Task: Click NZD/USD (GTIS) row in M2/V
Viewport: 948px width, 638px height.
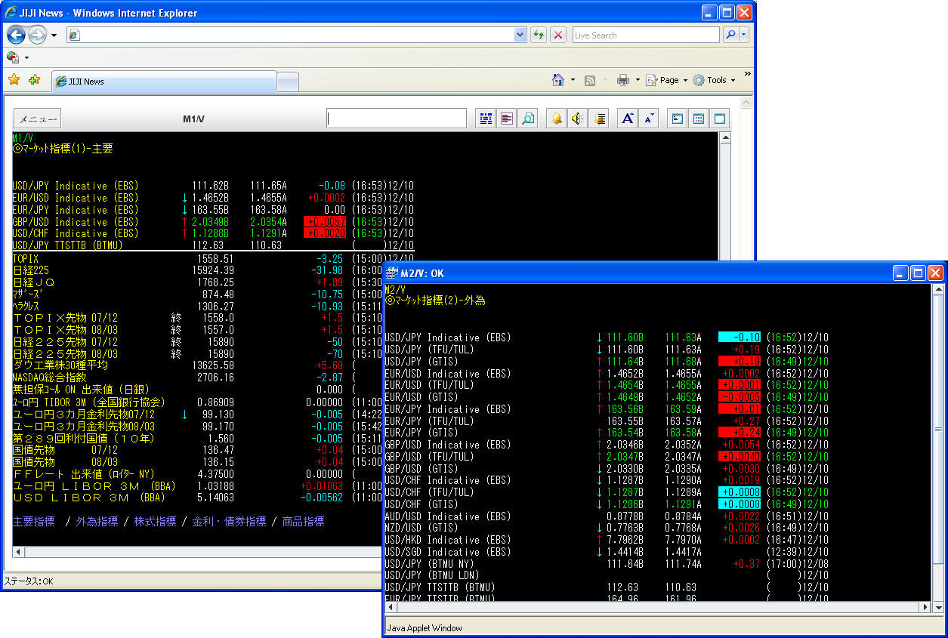Action: click(422, 528)
